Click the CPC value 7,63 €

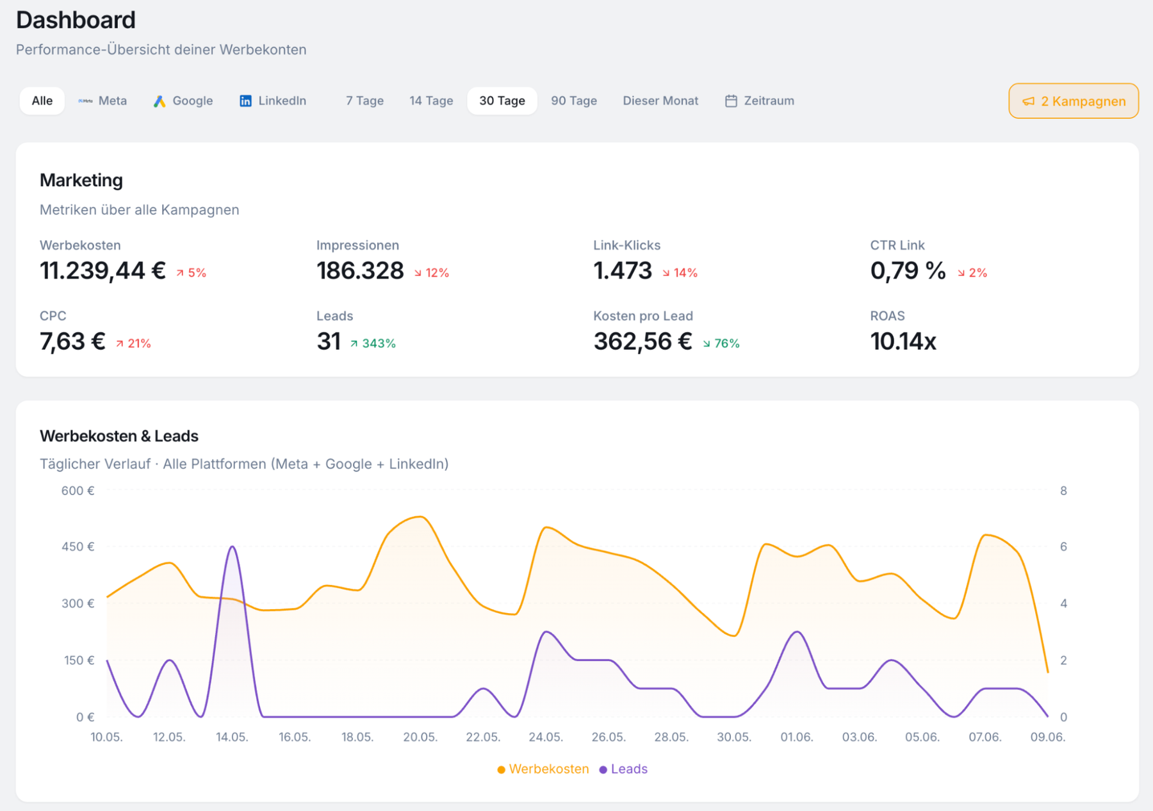coord(72,341)
